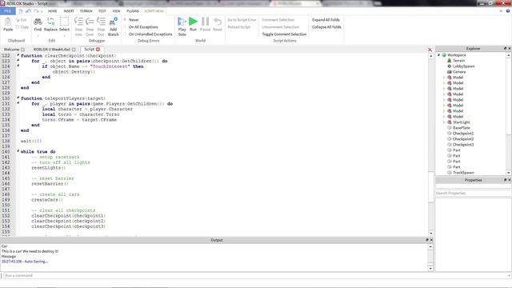Close the Explorer panel

510,48
